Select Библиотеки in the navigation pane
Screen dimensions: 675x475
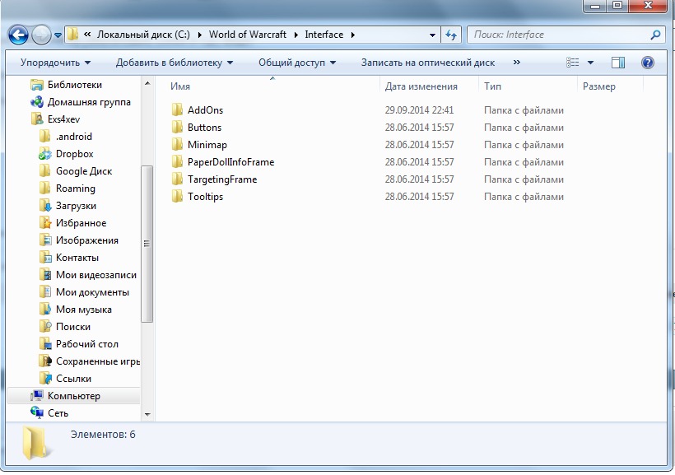coord(74,85)
